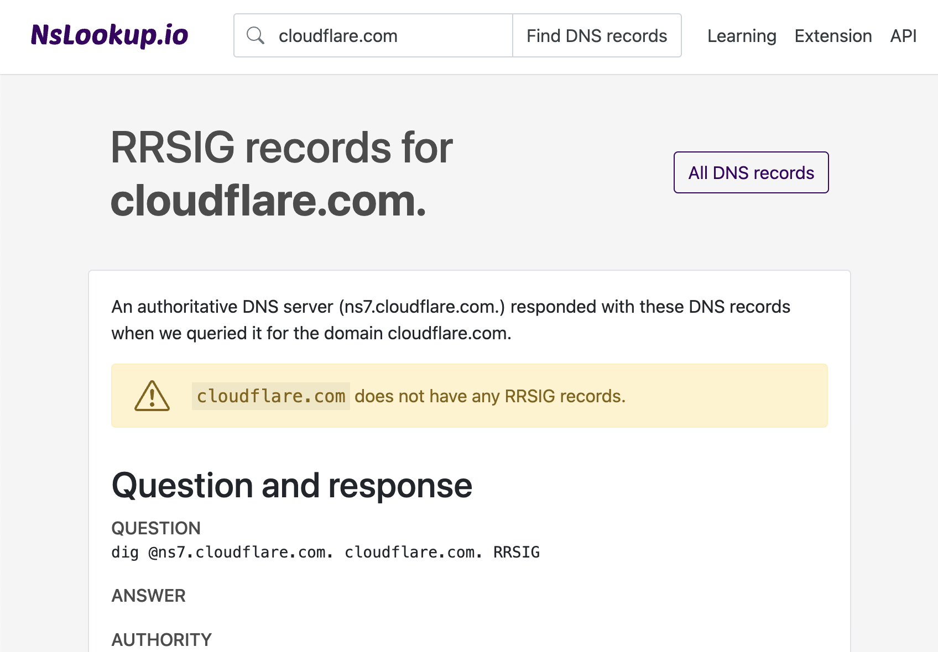
Task: Click the warning message about missing RRSIG records
Action: (408, 396)
